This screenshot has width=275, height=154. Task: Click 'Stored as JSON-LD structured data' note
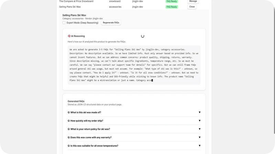(95, 105)
